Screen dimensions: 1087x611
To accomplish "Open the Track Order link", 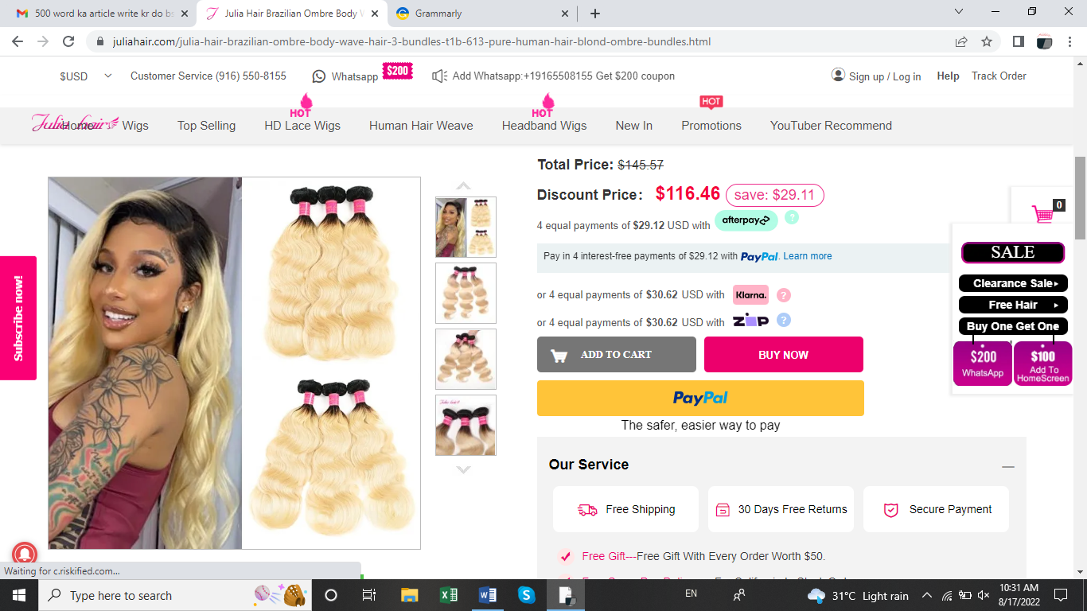I will (x=999, y=76).
